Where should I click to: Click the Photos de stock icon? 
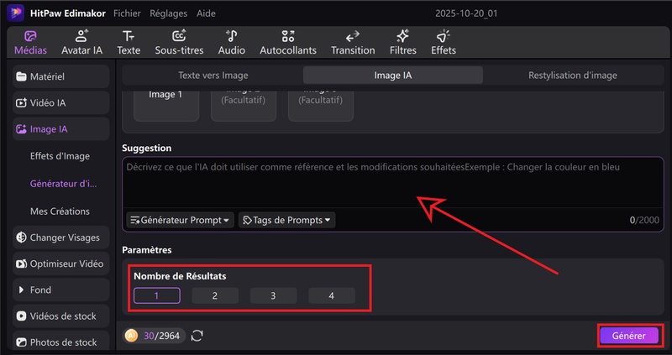[x=21, y=342]
